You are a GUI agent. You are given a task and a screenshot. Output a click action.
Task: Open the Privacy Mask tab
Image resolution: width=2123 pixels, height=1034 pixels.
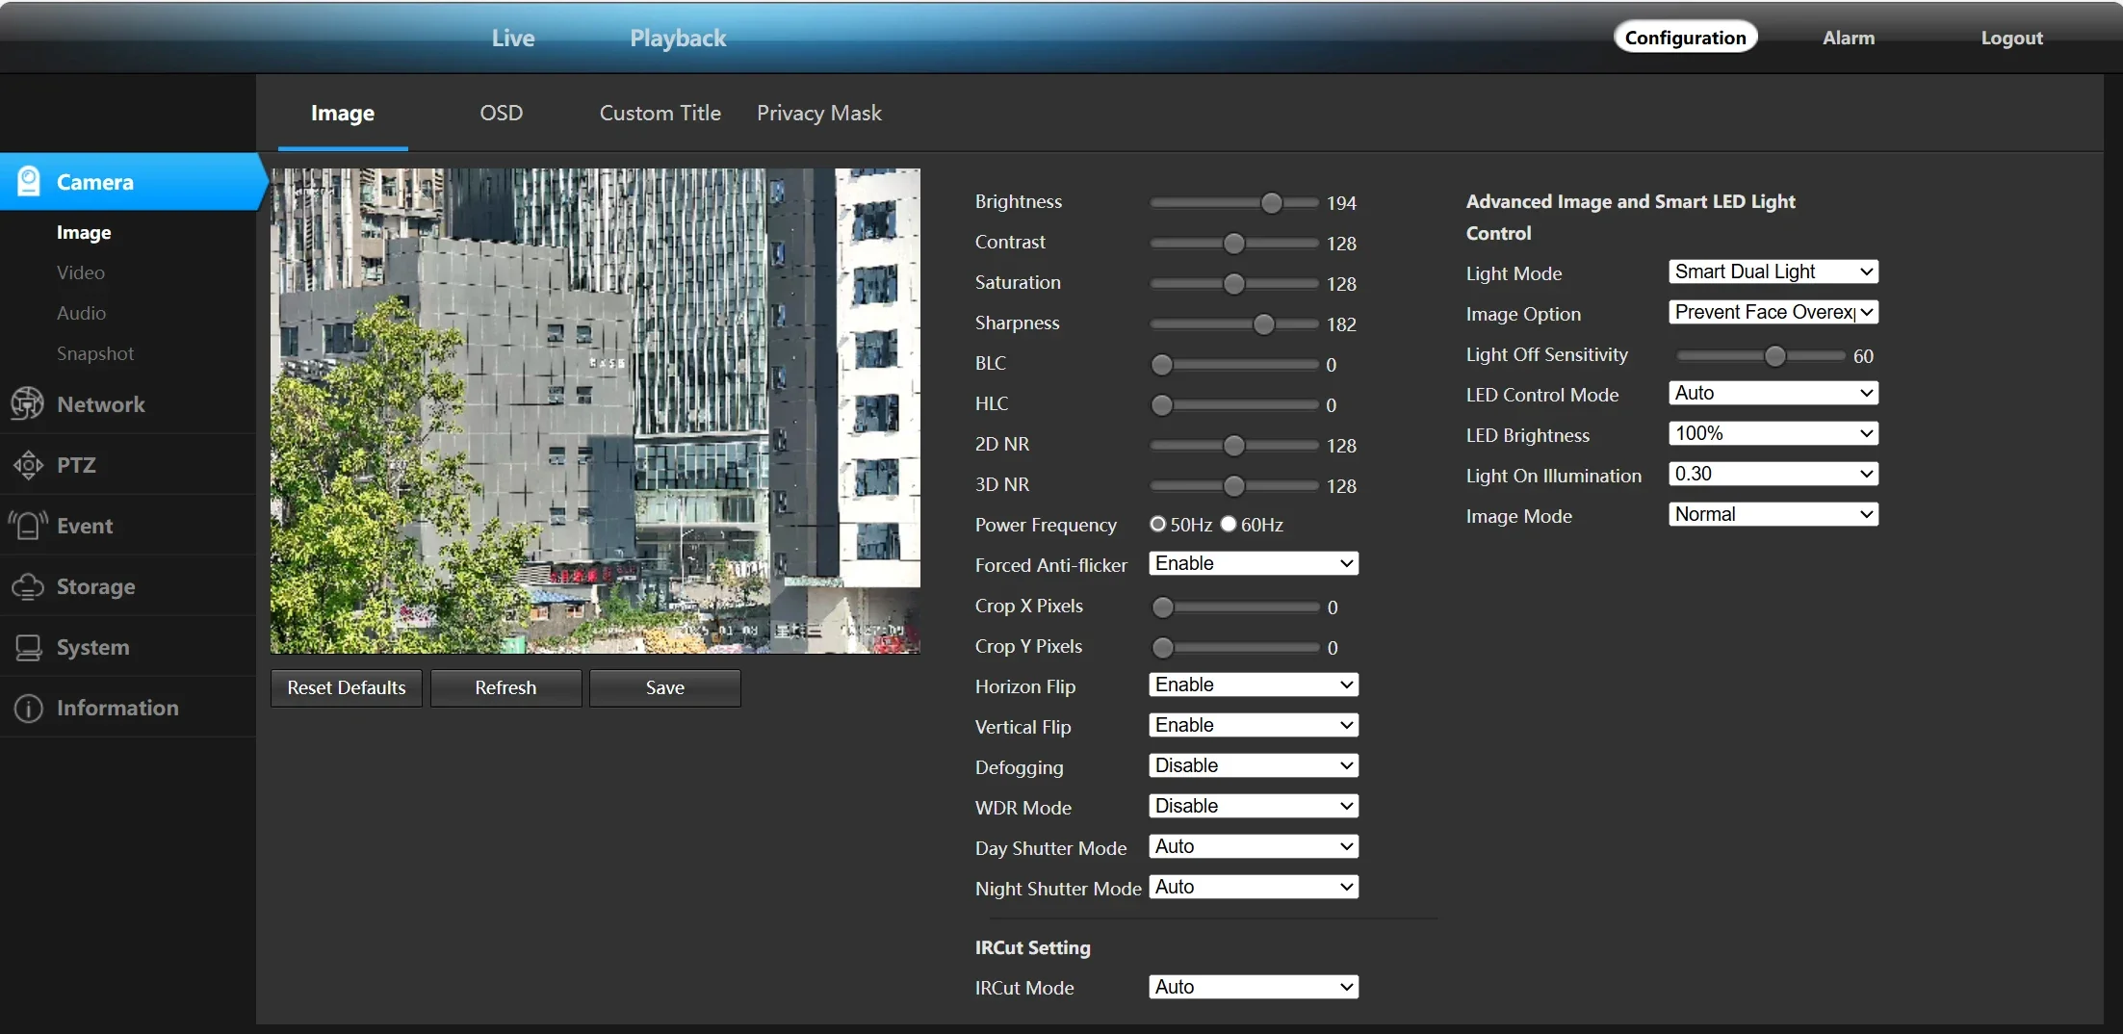pyautogui.click(x=818, y=113)
